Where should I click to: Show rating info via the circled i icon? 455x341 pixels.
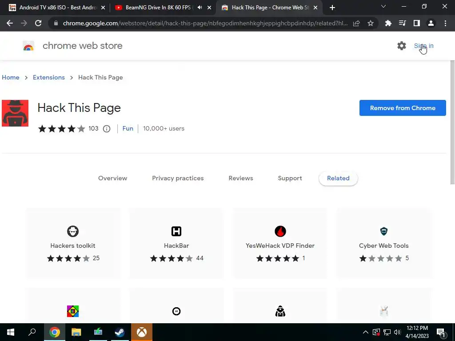(107, 129)
